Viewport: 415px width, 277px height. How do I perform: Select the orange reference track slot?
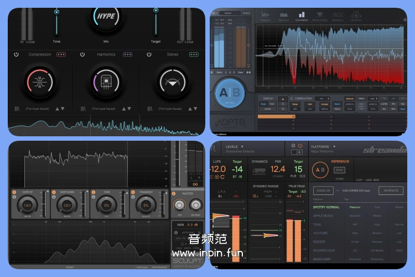[x=276, y=117]
